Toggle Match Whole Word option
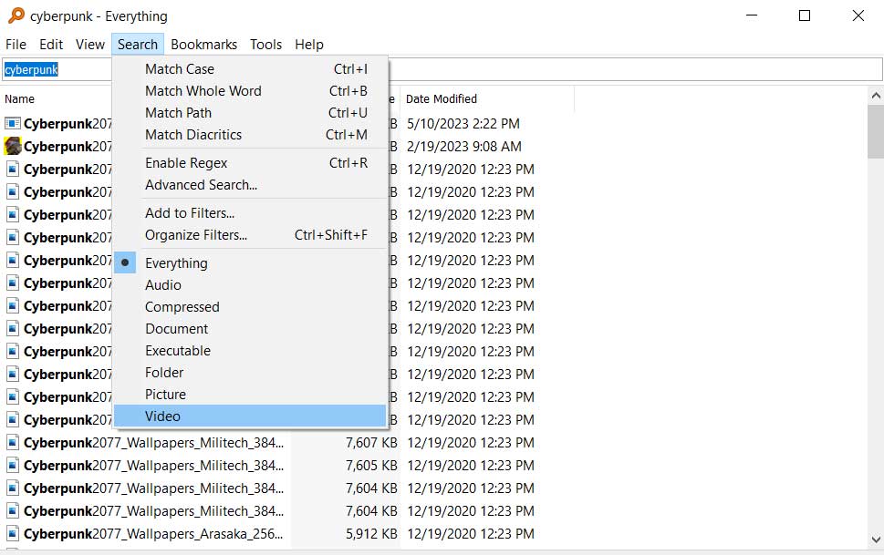 pyautogui.click(x=250, y=91)
